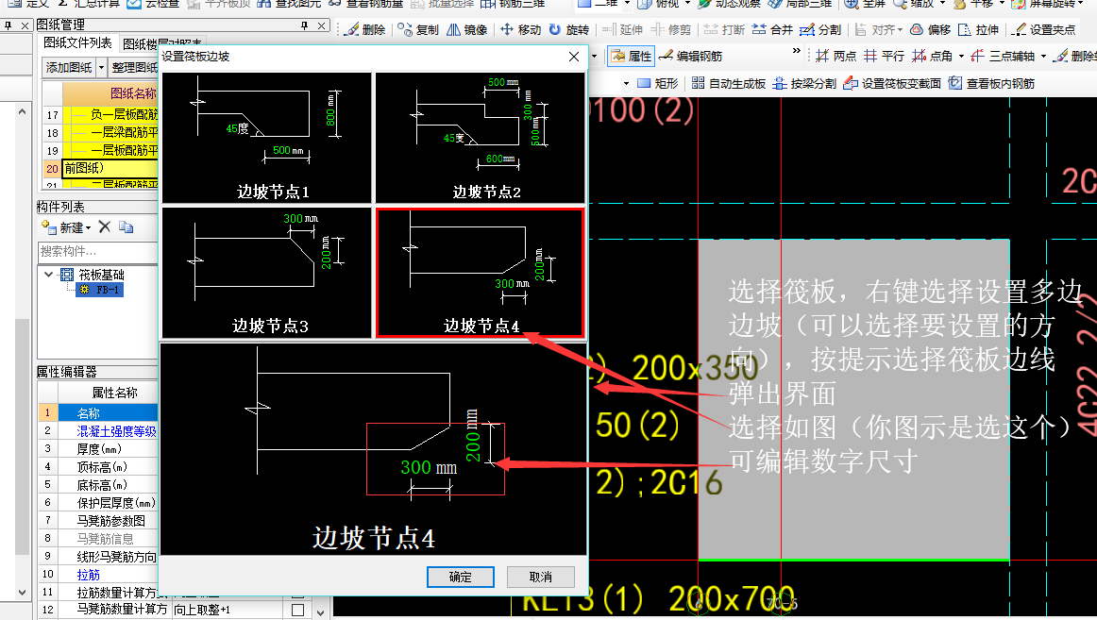Click the 搜索构件 search field
This screenshot has height=620, width=1097.
tap(98, 251)
